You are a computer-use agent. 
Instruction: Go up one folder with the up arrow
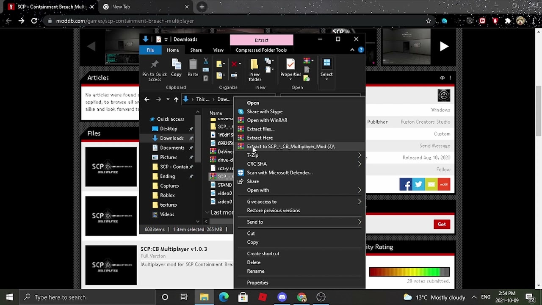(x=176, y=100)
